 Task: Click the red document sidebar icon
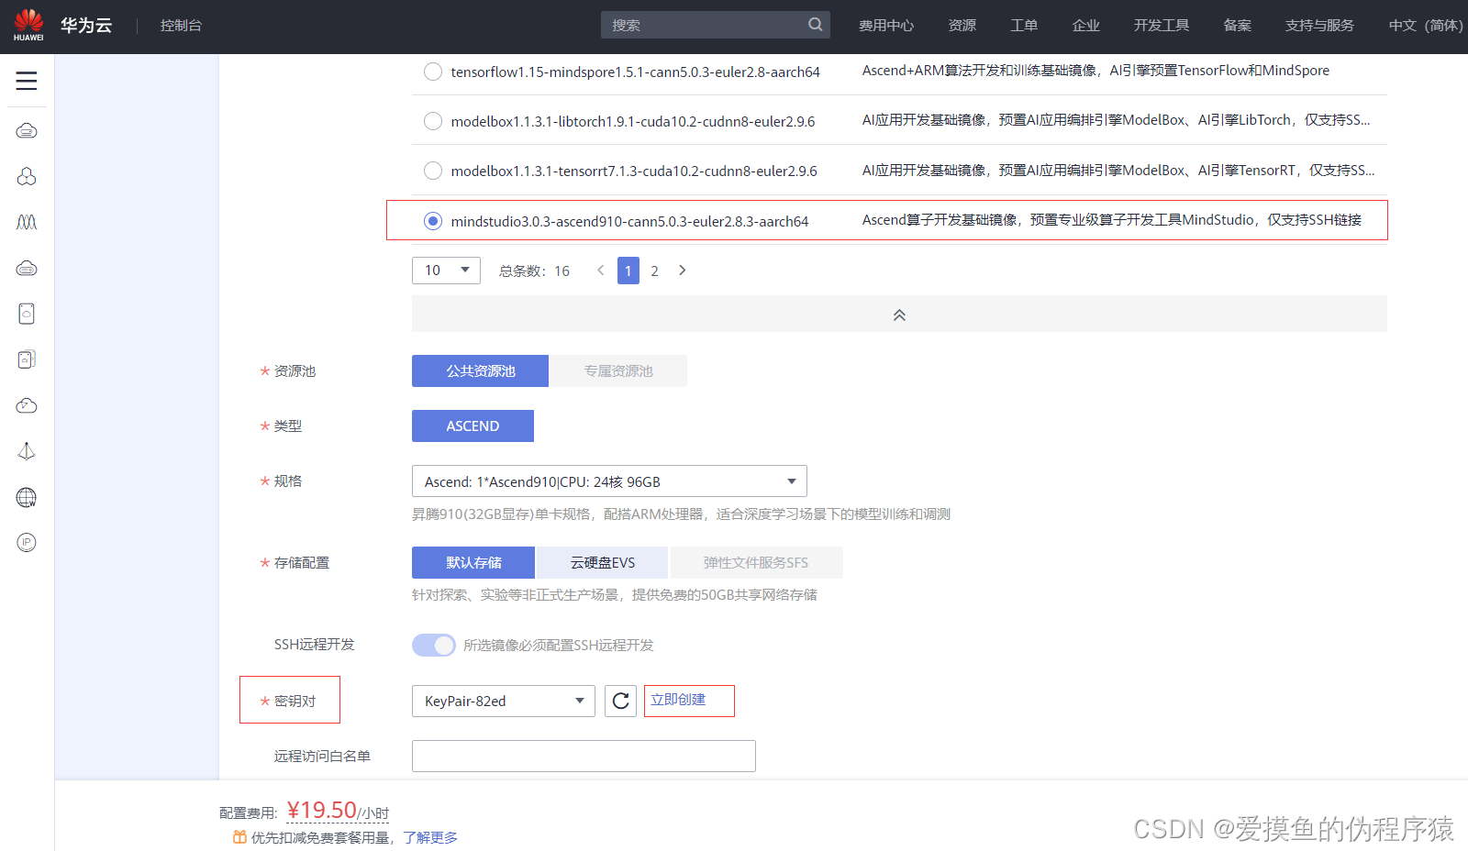pos(27,314)
